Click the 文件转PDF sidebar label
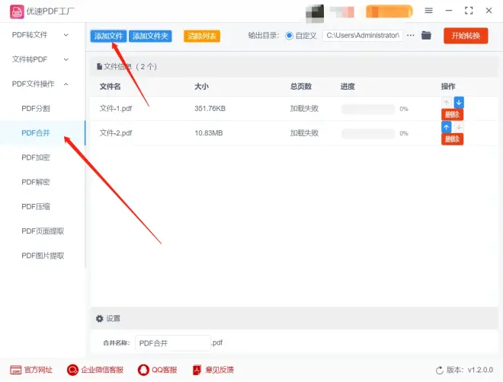 pyautogui.click(x=30, y=59)
